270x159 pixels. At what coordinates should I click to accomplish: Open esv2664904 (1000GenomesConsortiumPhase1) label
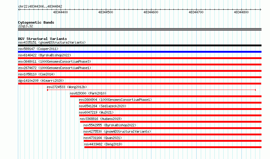coord(115,100)
